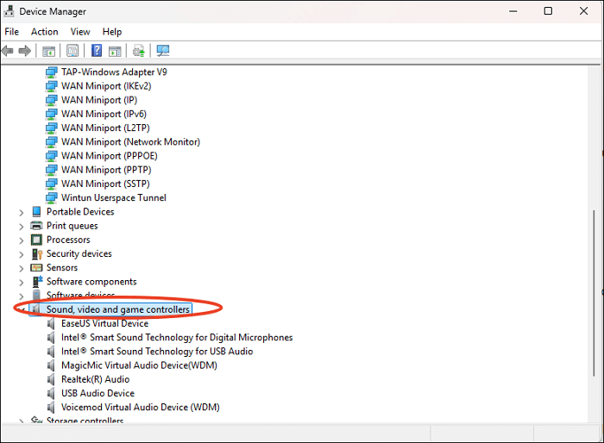Click the TAP-Windows Adapter V9 network icon
Image resolution: width=604 pixels, height=443 pixels.
coord(51,72)
